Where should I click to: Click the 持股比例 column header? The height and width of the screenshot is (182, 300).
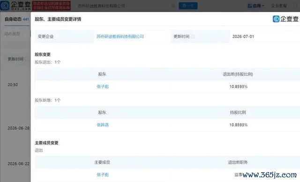tap(238, 112)
